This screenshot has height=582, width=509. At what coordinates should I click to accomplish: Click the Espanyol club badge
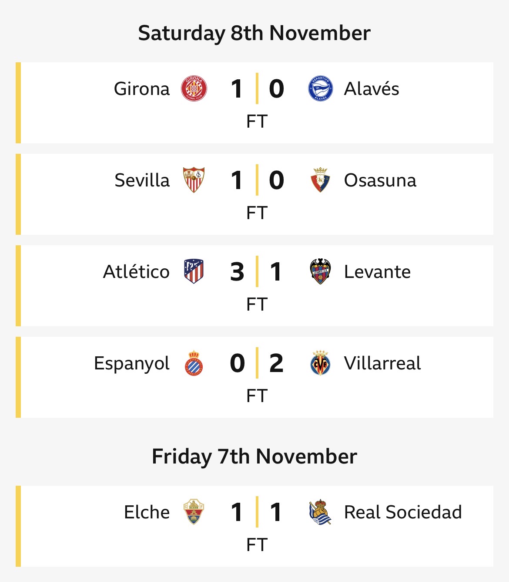194,363
